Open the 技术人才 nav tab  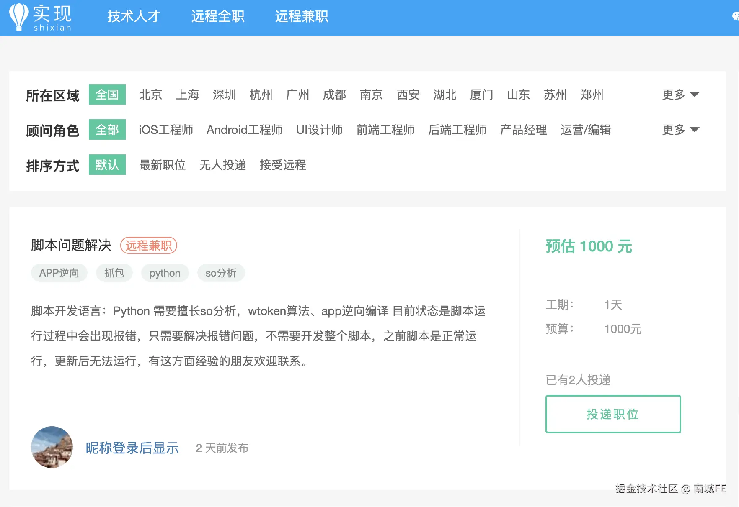point(134,16)
